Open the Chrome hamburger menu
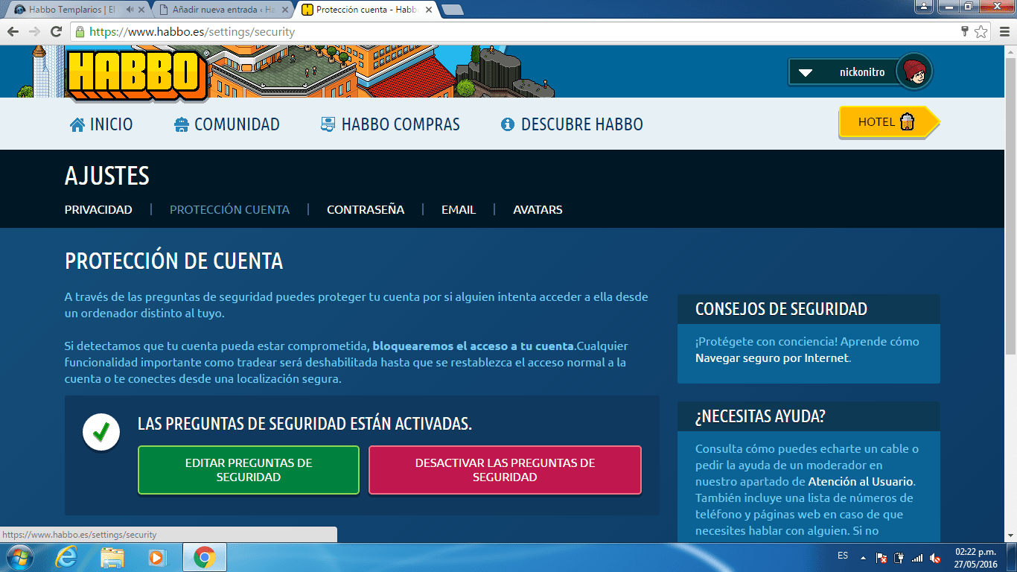Viewport: 1017px width, 572px height. tap(1004, 32)
